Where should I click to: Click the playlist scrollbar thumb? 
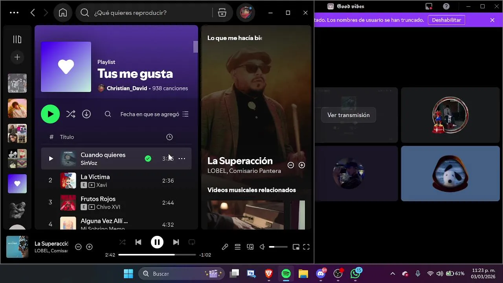tap(196, 46)
